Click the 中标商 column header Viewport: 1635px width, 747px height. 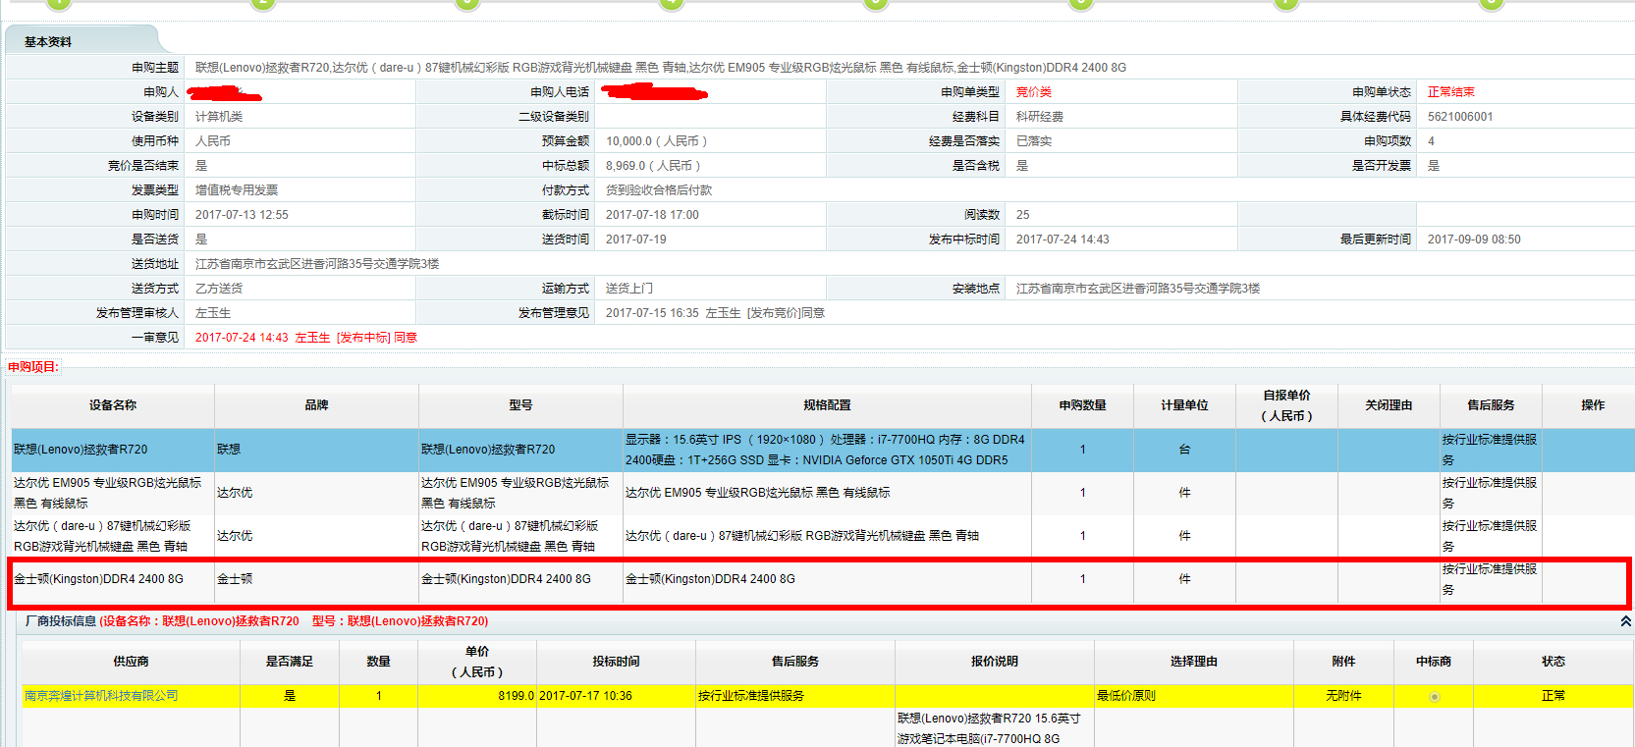(x=1434, y=662)
